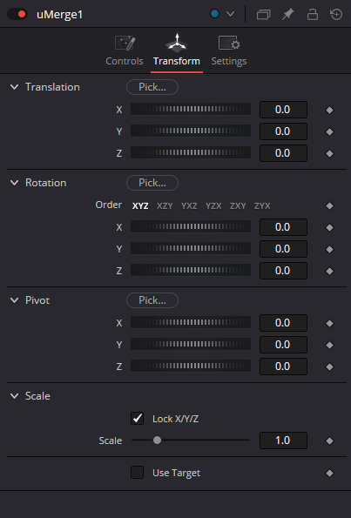Collapse the Scale section

click(x=14, y=396)
